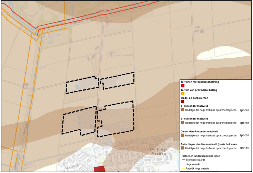Click 'Redelijk hoge waarde' legend text
This screenshot has width=253, height=173.
197,169
